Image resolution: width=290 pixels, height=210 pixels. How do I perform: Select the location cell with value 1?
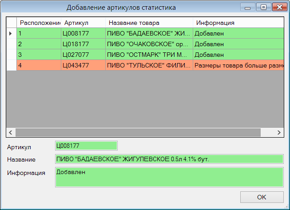[x=39, y=33]
